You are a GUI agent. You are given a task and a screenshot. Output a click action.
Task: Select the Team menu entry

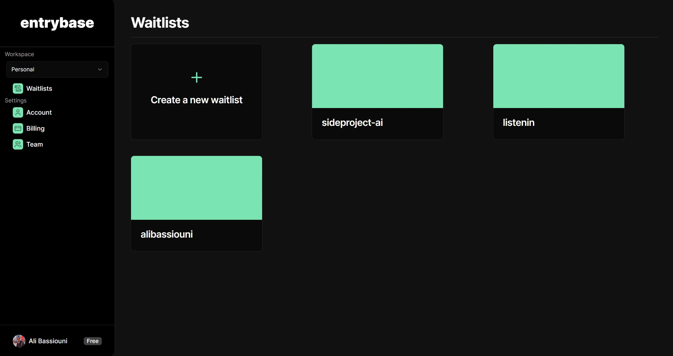(35, 144)
